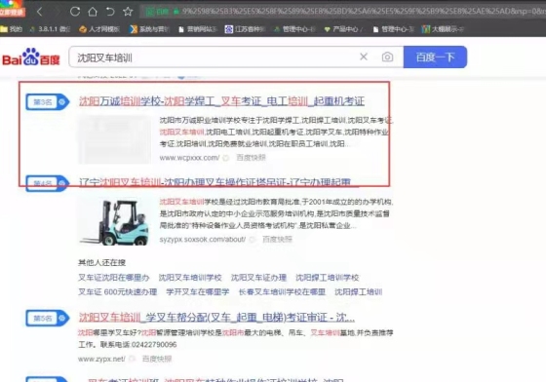The width and height of the screenshot is (546, 382).
Task: Open the first 管理中心 bookmark
Action: [294, 29]
